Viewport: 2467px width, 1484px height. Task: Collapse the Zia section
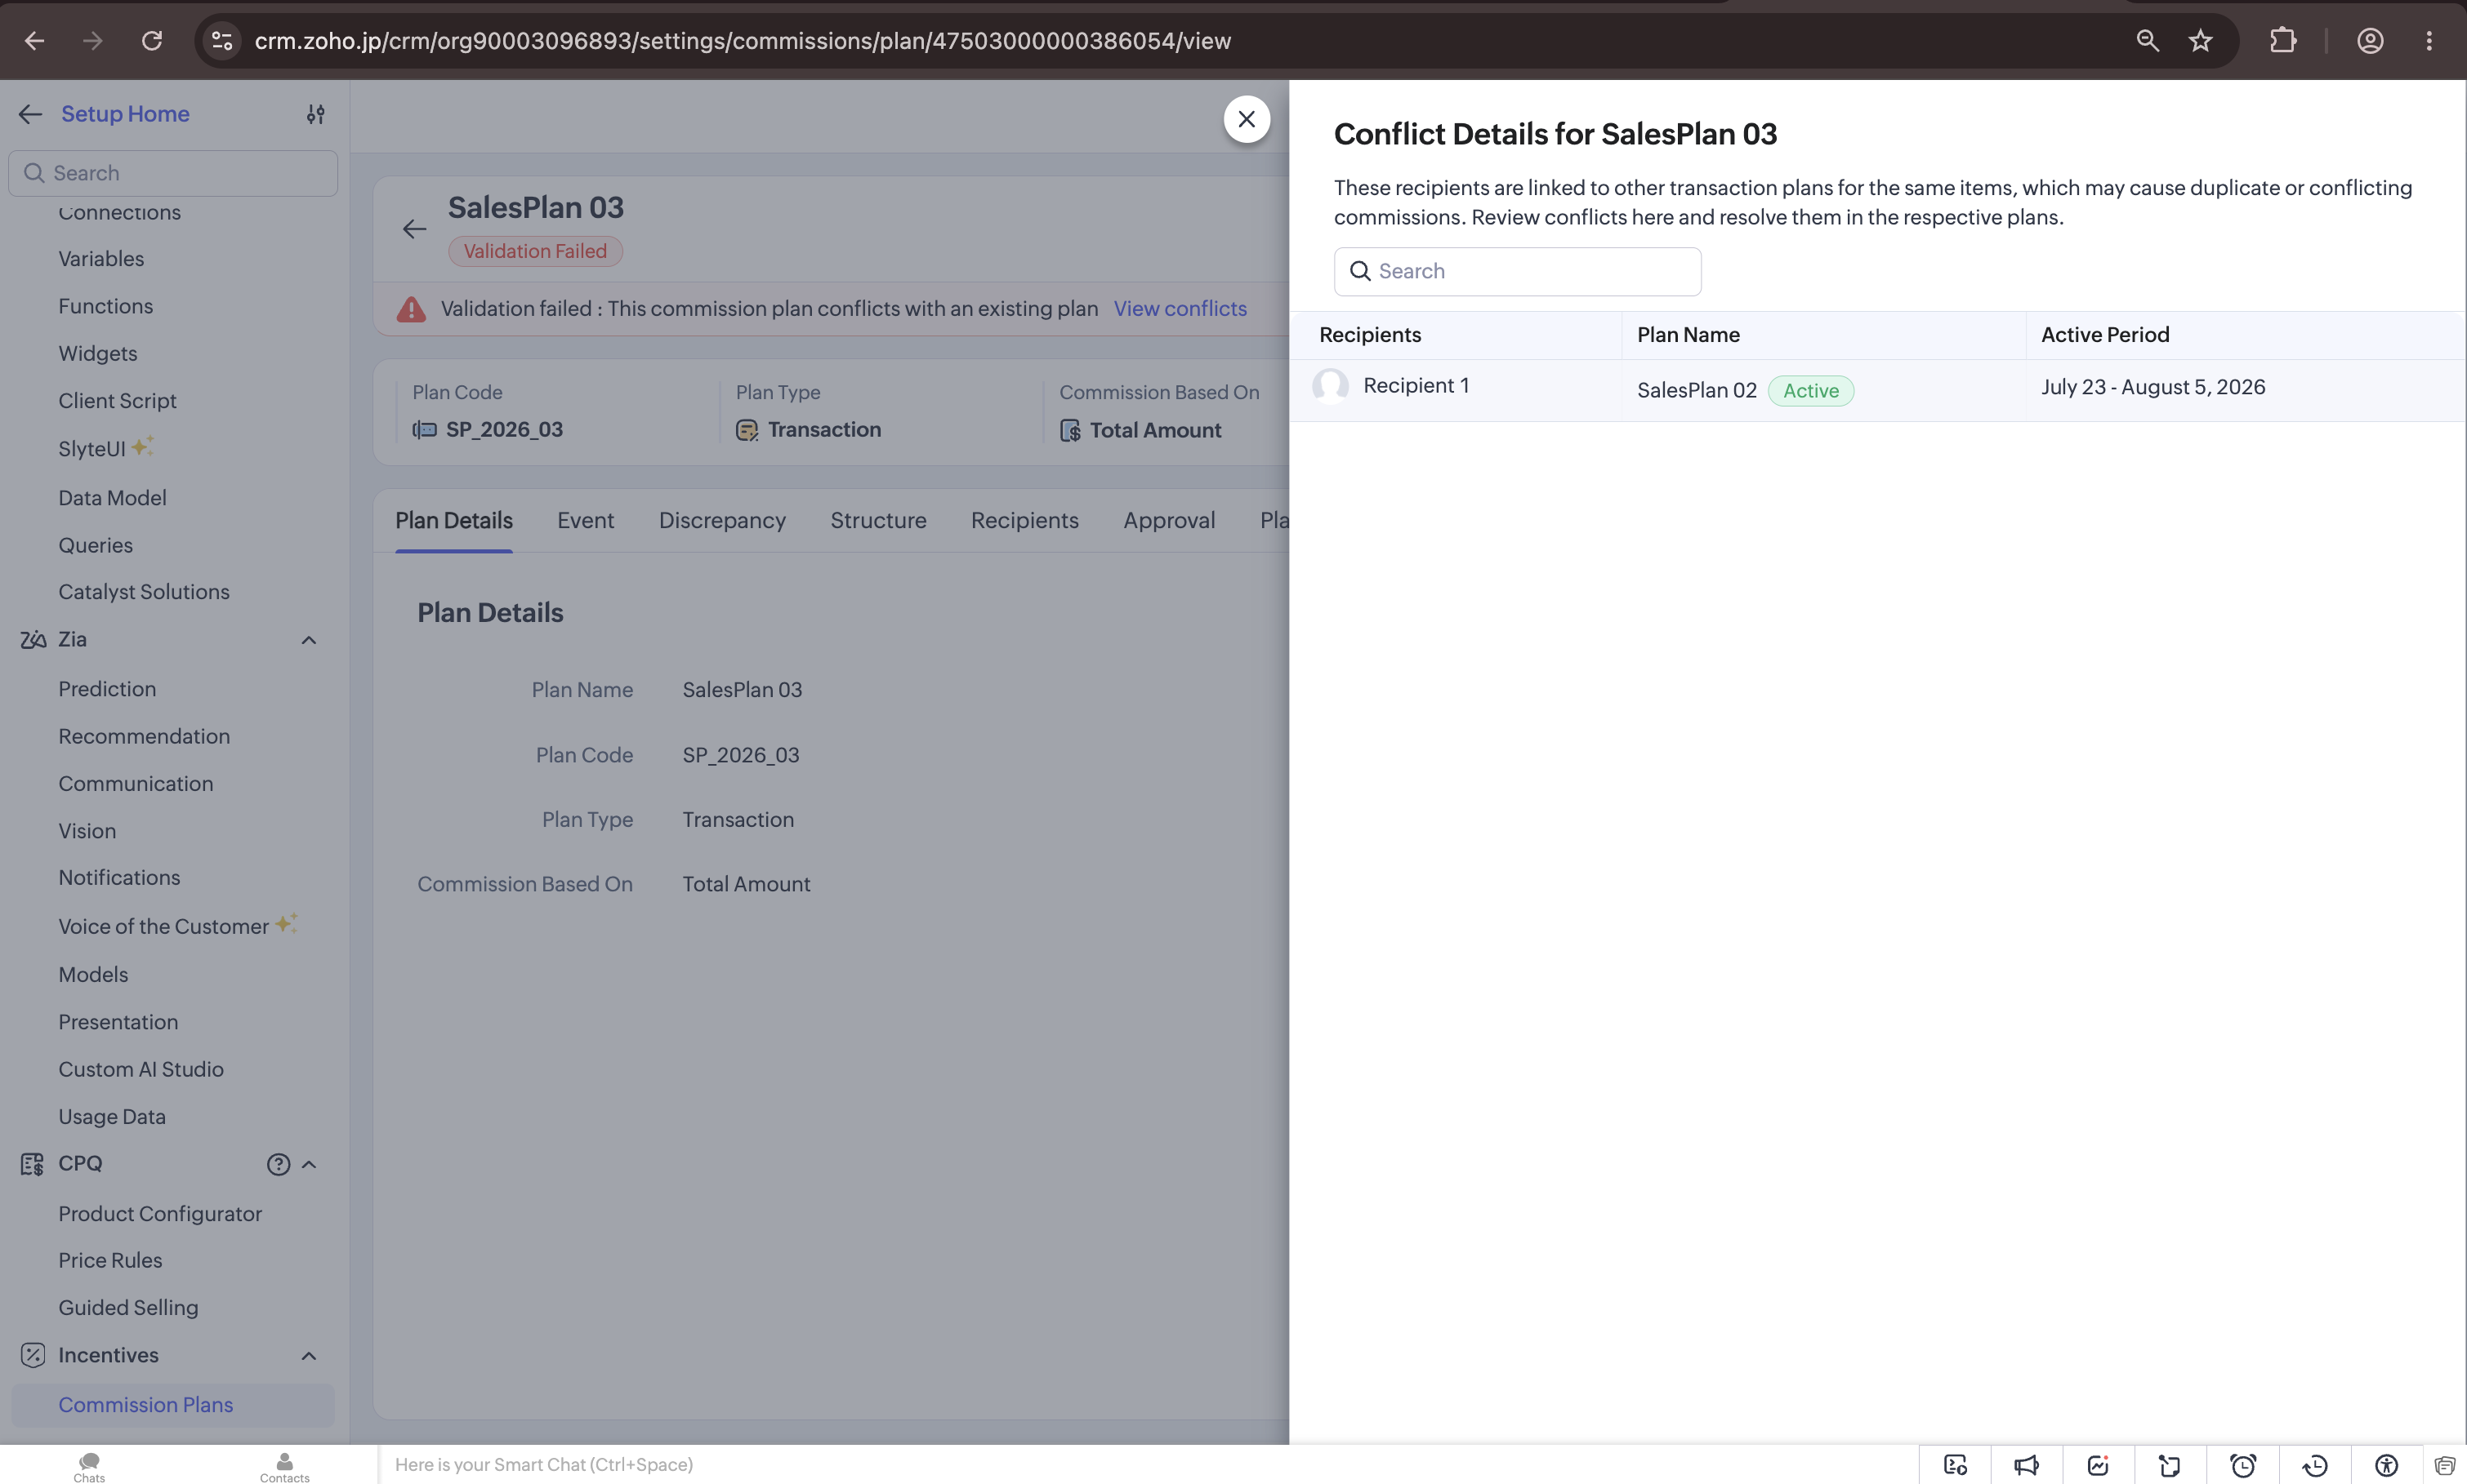click(x=308, y=640)
